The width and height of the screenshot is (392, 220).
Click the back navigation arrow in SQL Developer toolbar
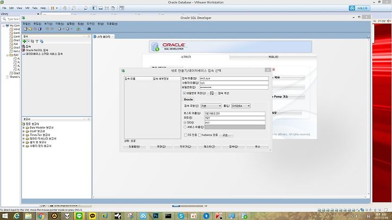(59, 29)
